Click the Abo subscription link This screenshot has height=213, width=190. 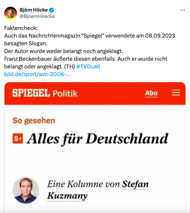coord(151,93)
